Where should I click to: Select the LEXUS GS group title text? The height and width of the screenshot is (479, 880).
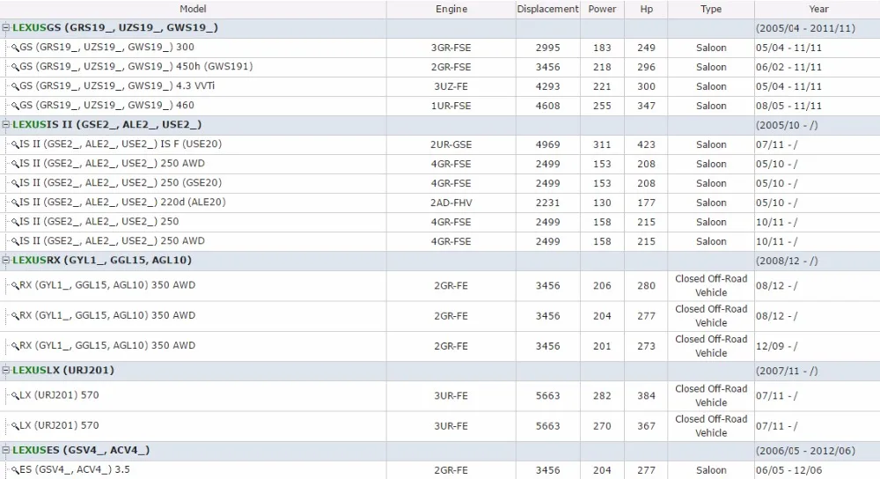[115, 27]
